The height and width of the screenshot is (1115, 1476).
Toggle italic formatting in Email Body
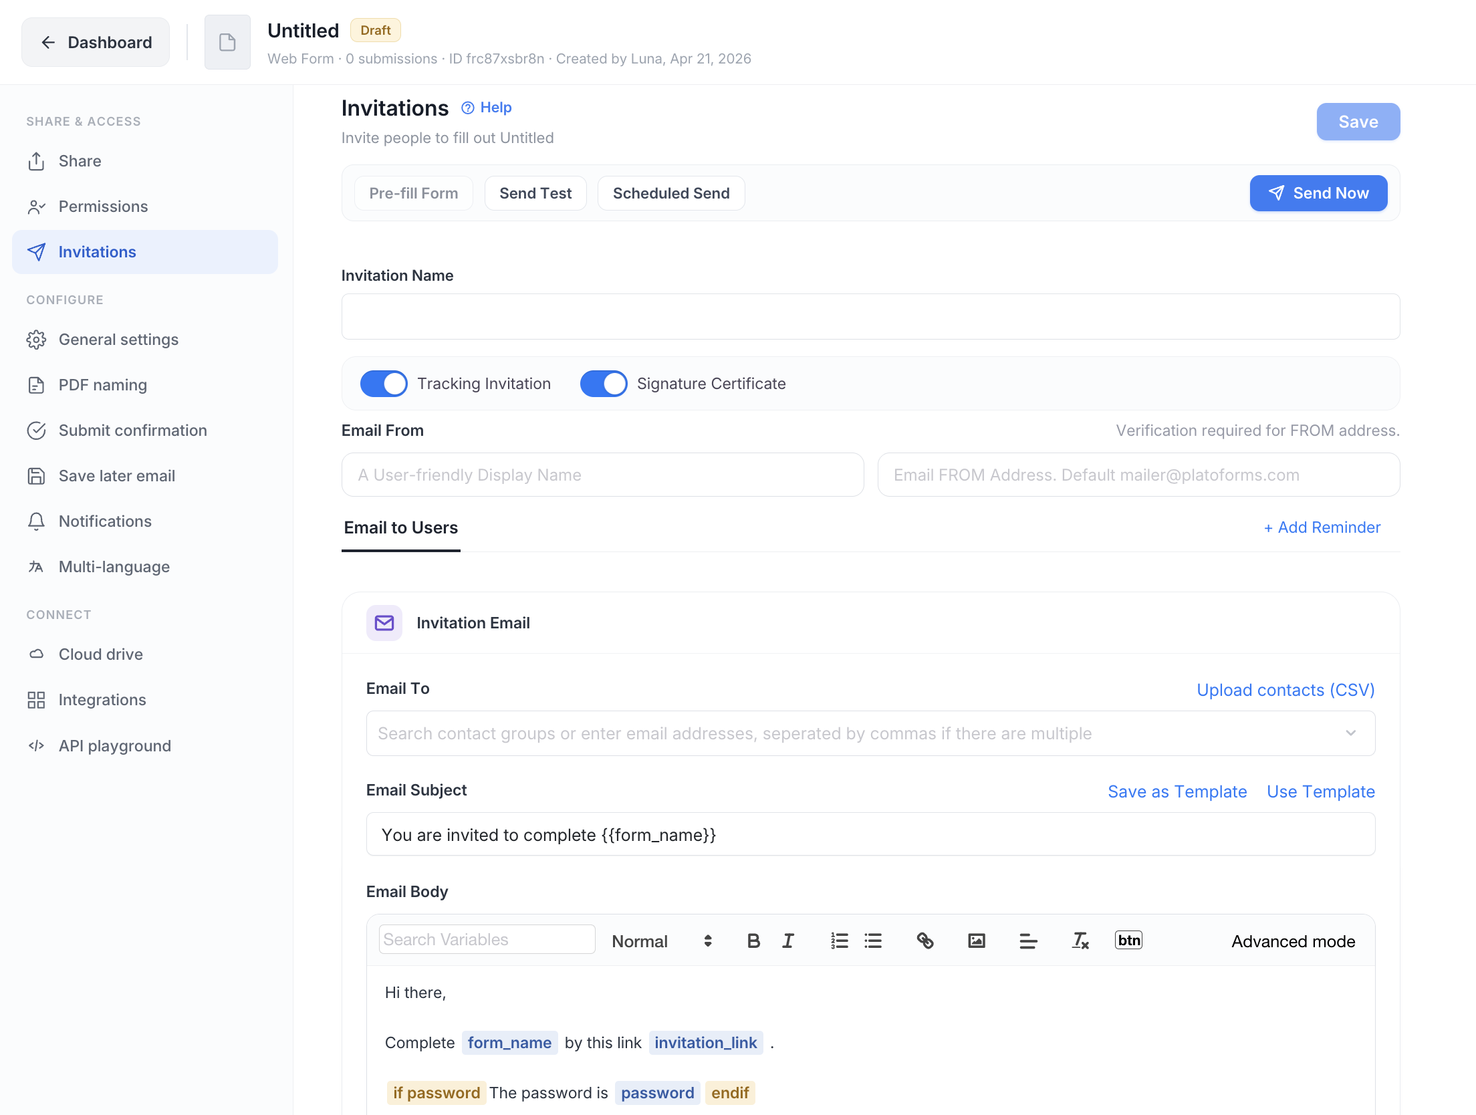pos(788,941)
